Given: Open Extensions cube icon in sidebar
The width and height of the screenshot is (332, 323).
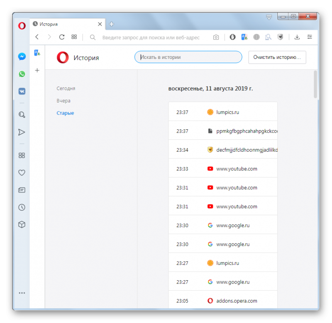Looking at the screenshot, I should [22, 224].
